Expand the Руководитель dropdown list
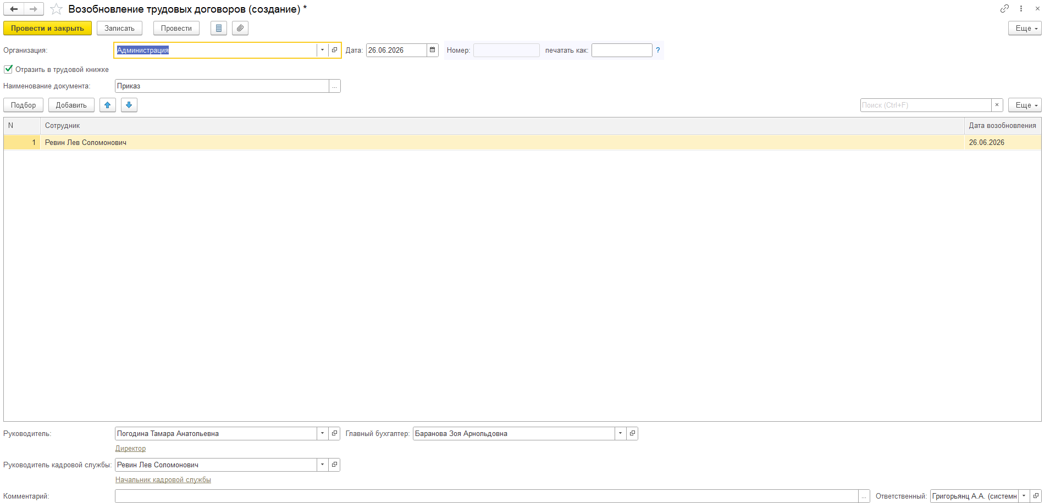1050x503 pixels. (x=322, y=433)
